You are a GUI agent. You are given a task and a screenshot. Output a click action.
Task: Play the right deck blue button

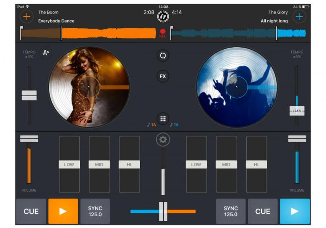(x=295, y=211)
